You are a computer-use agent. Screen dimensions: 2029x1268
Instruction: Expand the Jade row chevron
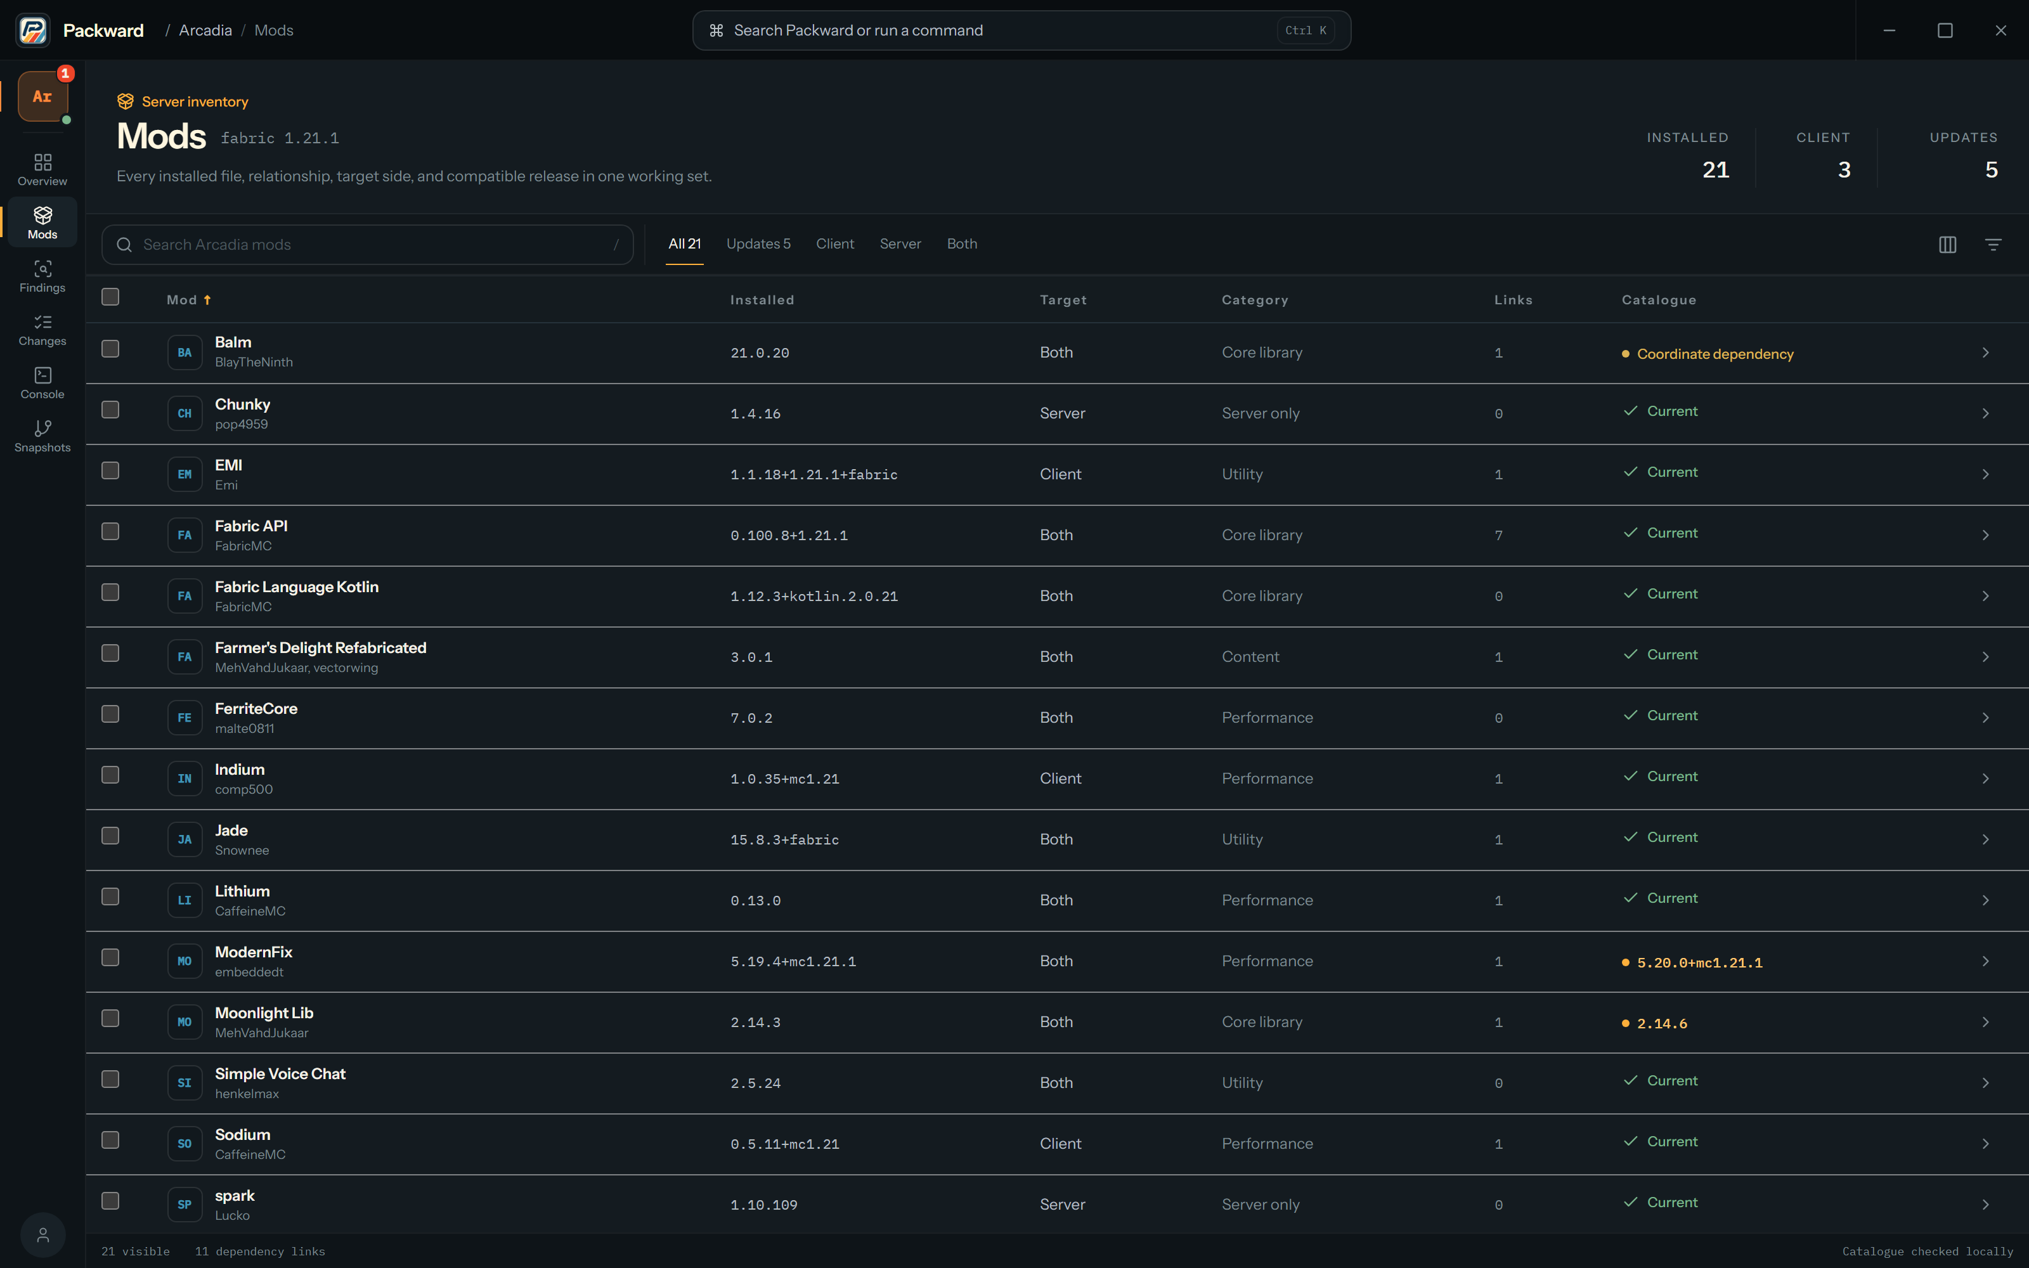1985,839
